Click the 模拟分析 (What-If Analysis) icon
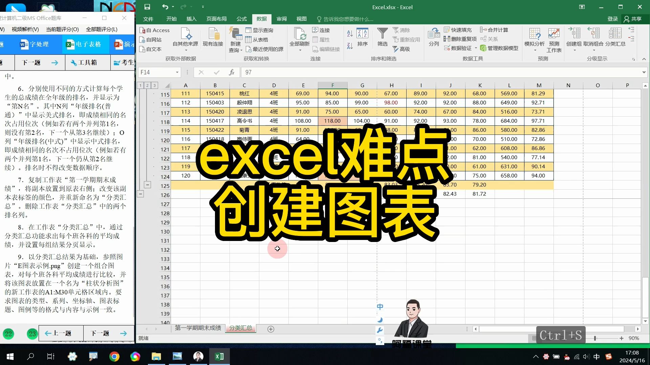Viewport: 650px width, 365px height. tap(534, 37)
